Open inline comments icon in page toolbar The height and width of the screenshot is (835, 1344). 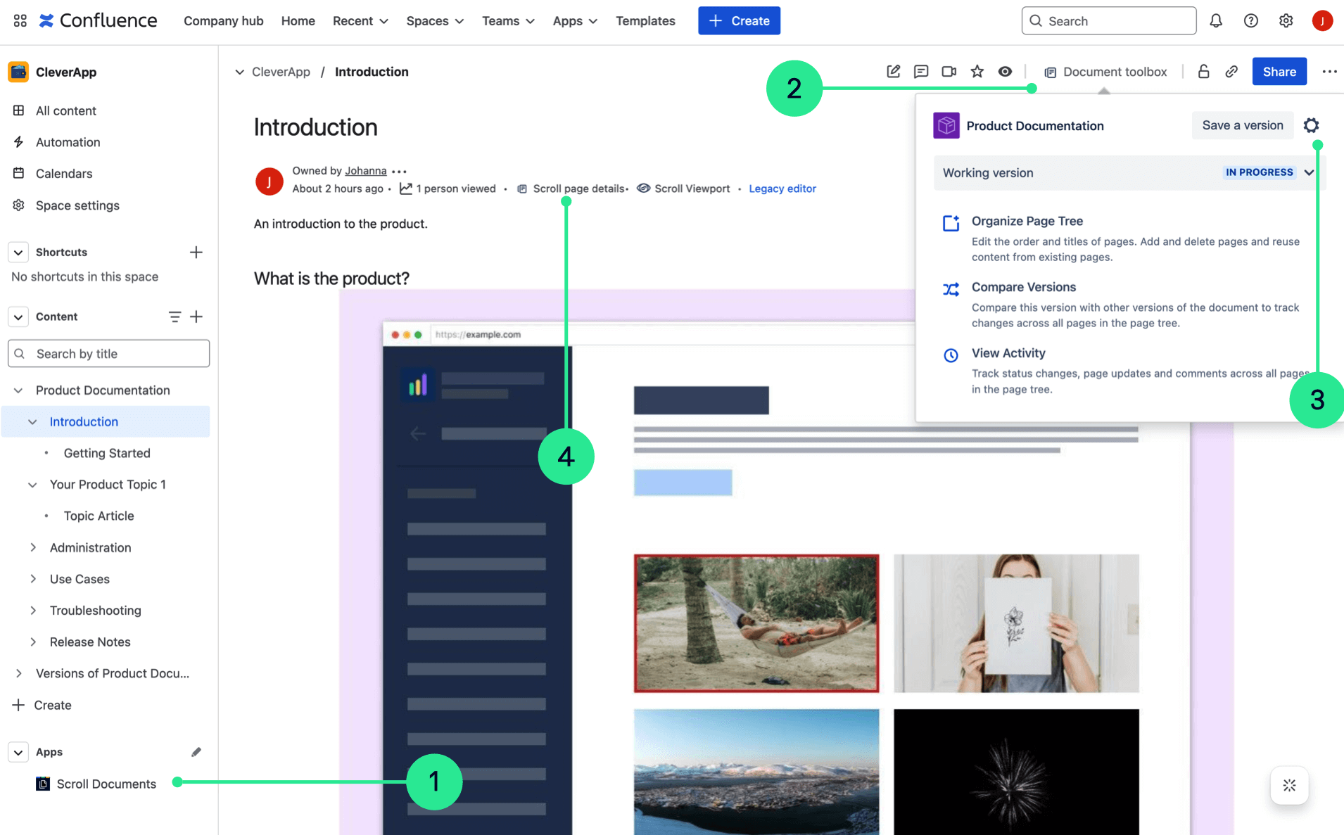pos(920,72)
